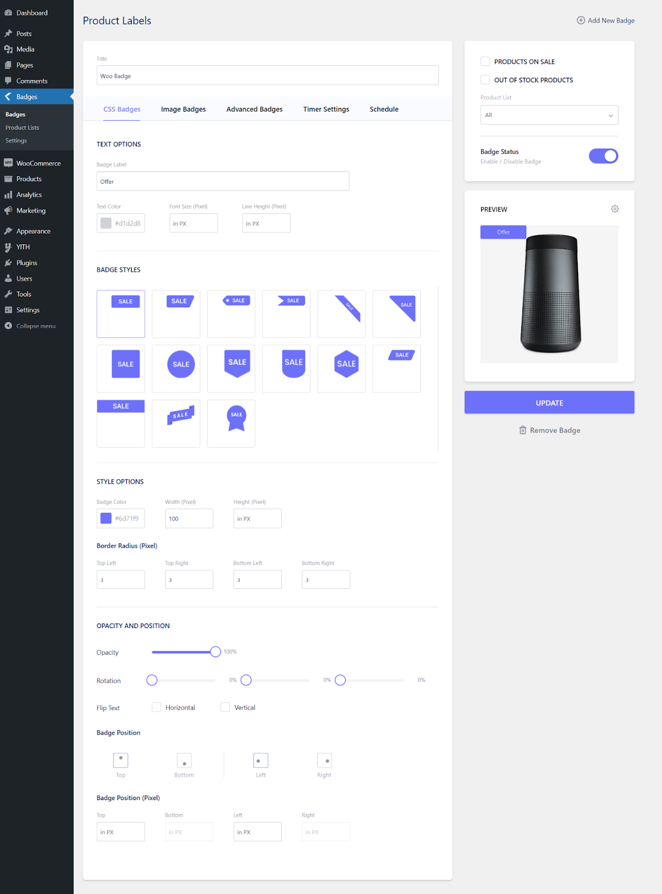The width and height of the screenshot is (662, 894).
Task: Select the rounded-bottom SALE badge style
Action: 286,369
